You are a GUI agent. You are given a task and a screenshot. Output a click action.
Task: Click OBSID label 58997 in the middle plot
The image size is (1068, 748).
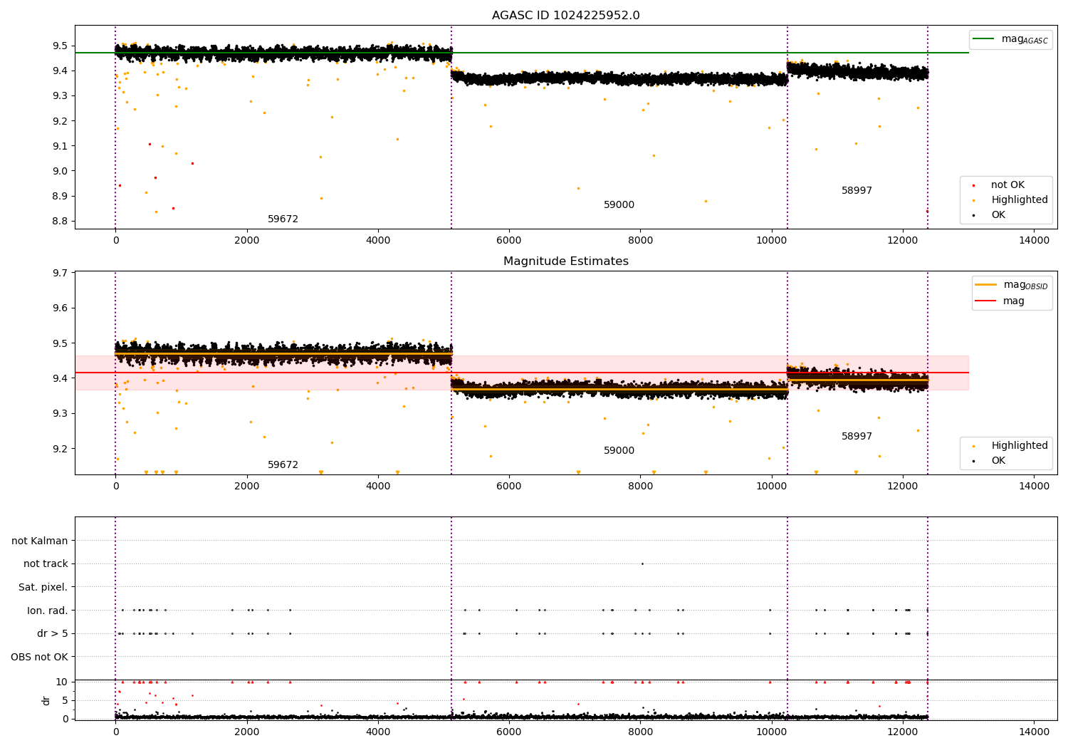pos(857,437)
